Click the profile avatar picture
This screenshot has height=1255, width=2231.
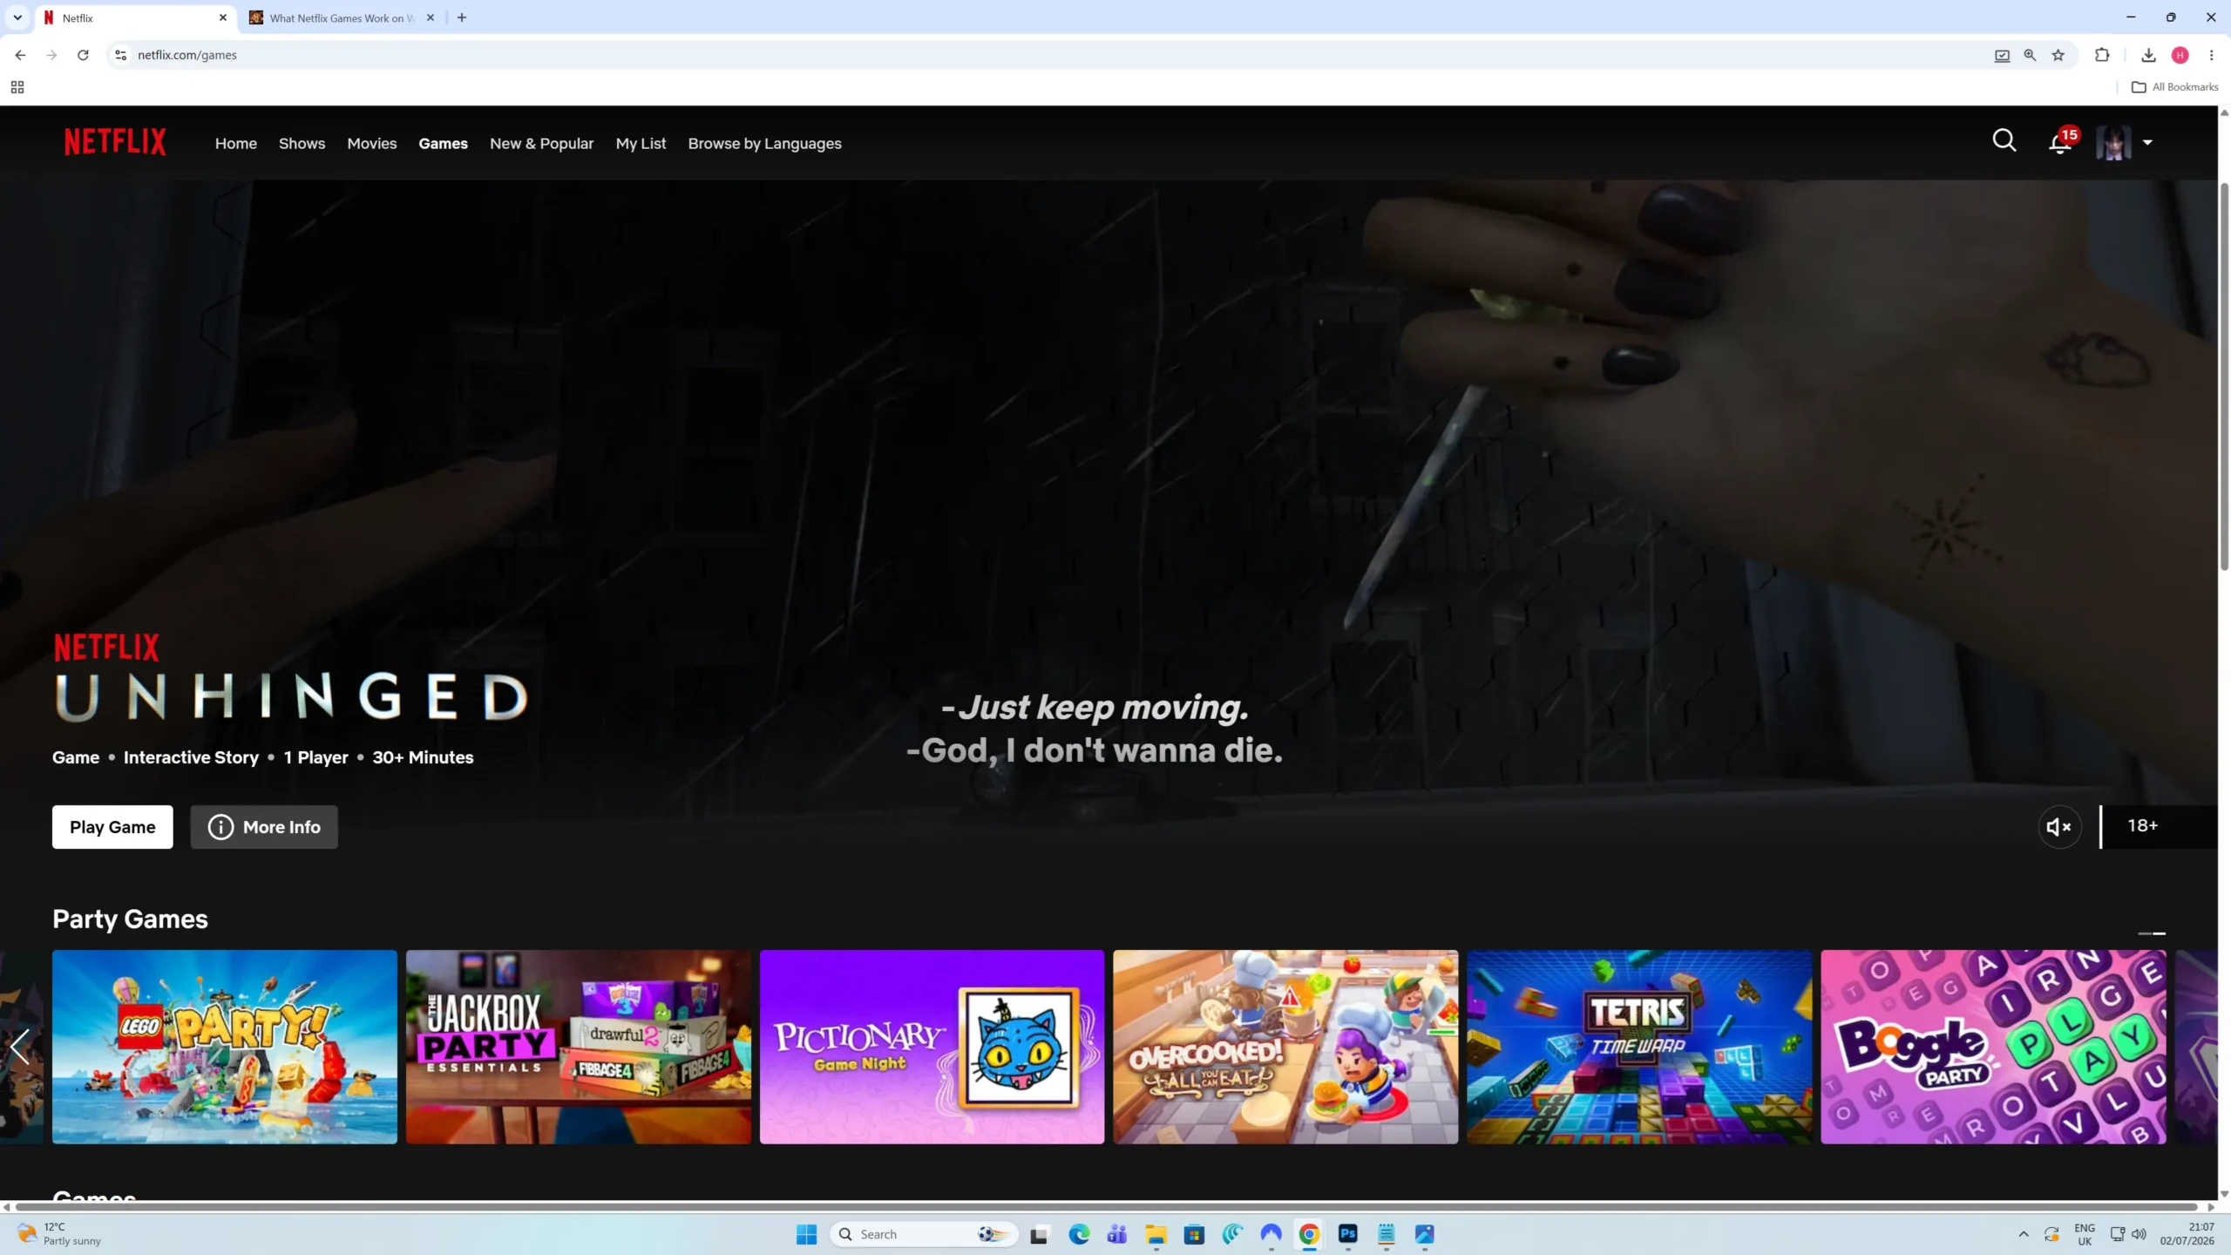[x=2113, y=142]
